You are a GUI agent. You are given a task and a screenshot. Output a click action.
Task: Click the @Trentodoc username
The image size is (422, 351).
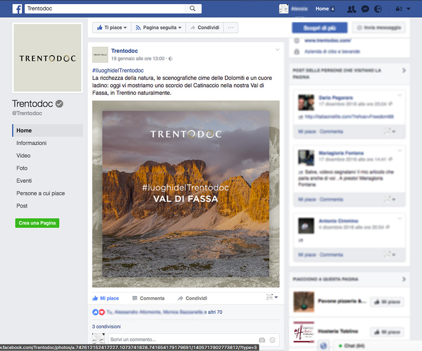(27, 113)
